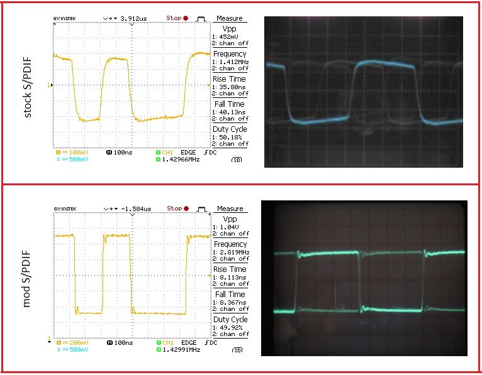Open the Rise Time 35.80ns measurement item

230,86
